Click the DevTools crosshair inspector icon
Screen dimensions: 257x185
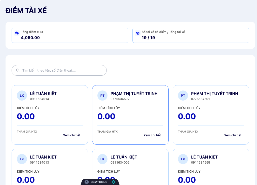[x=114, y=182]
